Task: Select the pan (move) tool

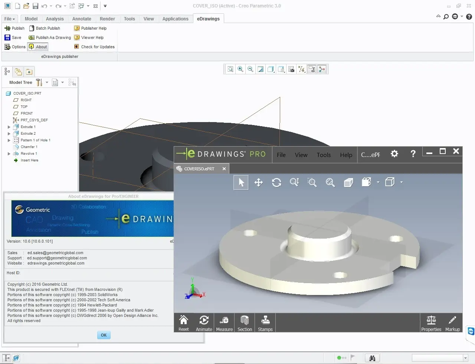Action: 259,183
